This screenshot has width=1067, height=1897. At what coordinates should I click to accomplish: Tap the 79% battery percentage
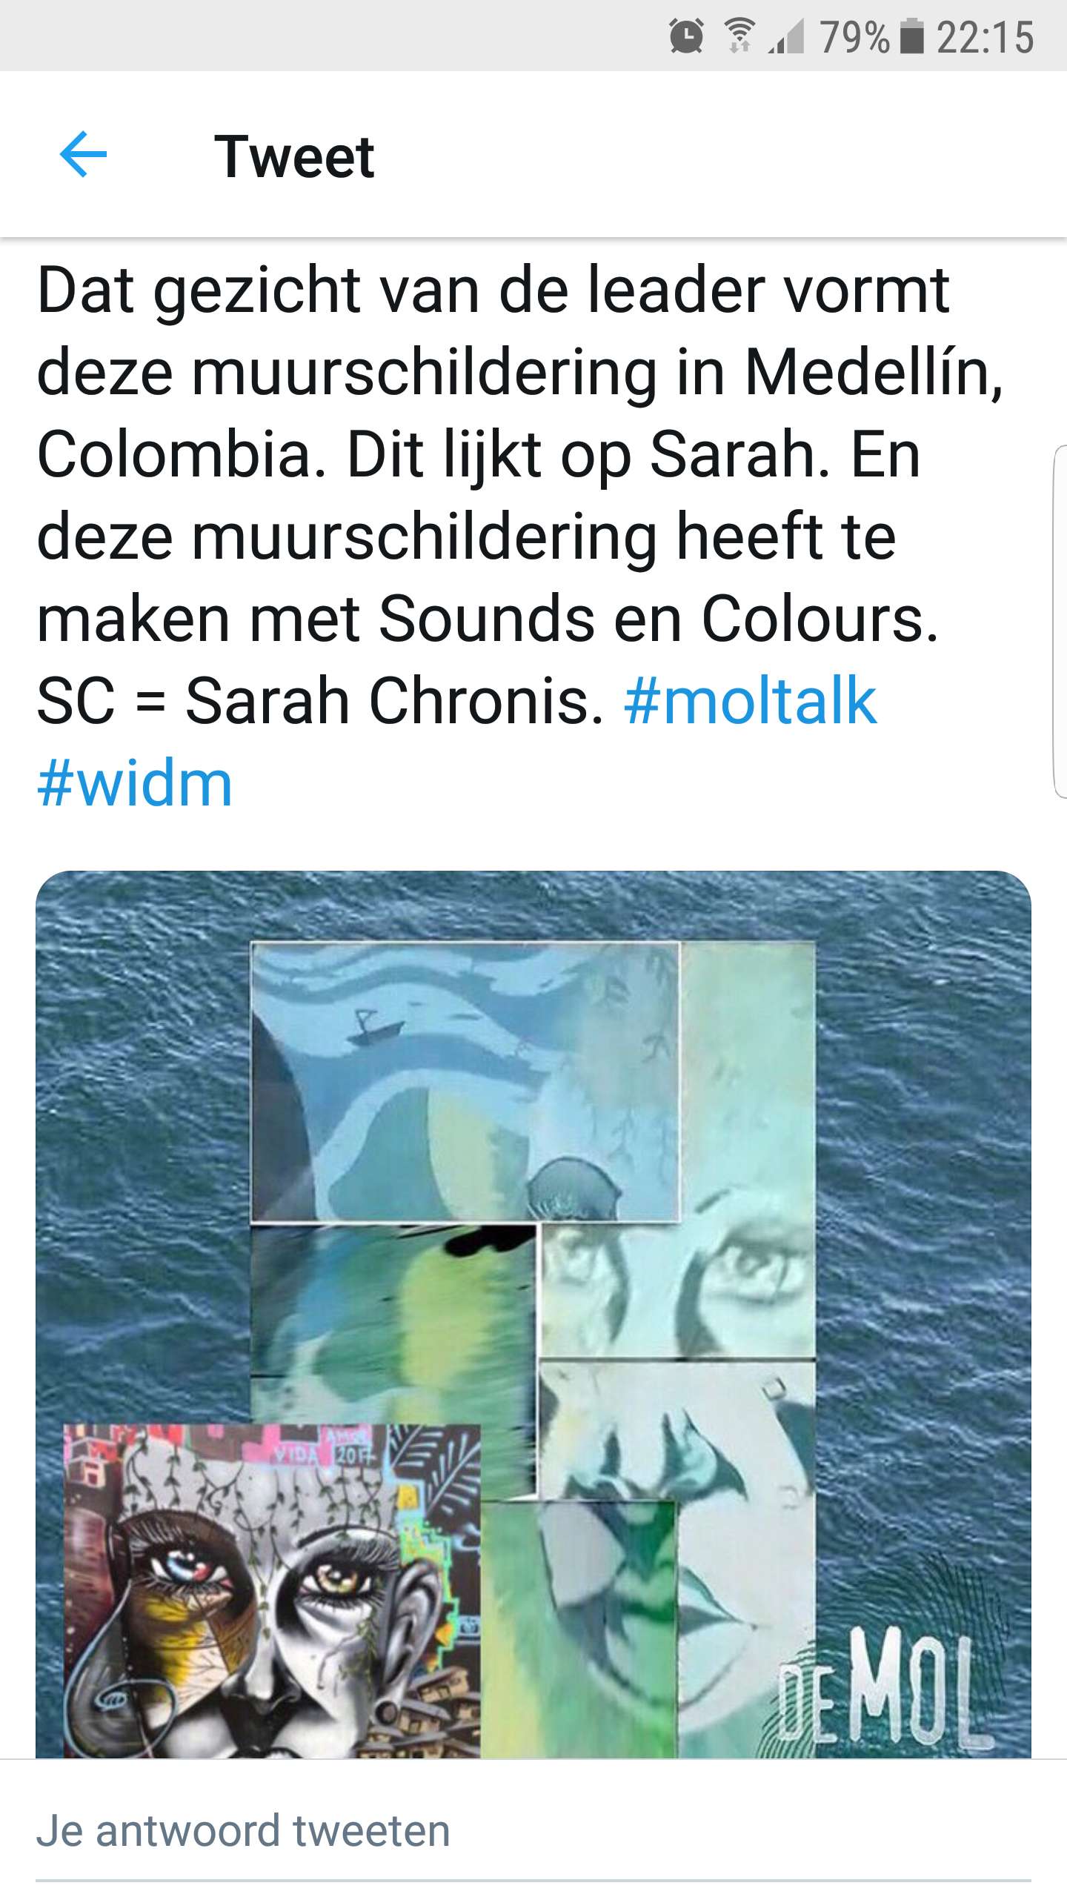click(x=854, y=37)
